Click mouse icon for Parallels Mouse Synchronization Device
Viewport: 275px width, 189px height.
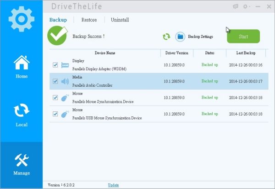[x=65, y=98]
